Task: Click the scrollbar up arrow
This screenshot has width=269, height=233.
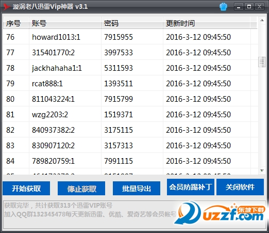Action: 262,20
